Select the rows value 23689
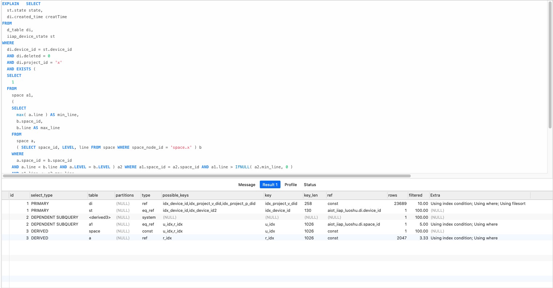This screenshot has height=288, width=553. click(400, 203)
